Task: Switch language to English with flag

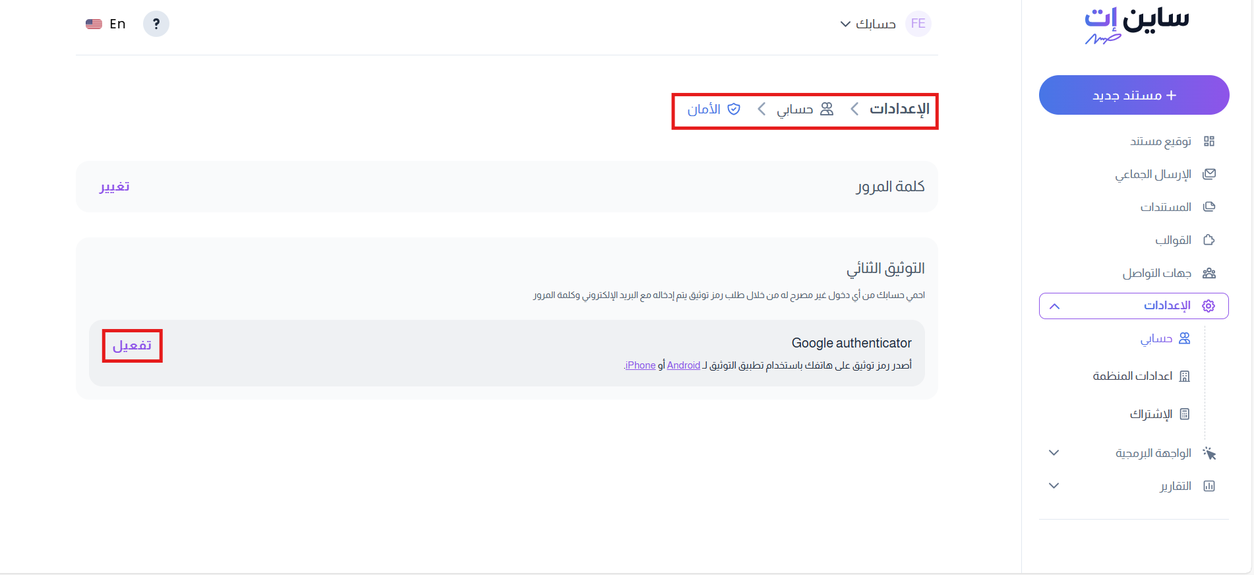Action: point(105,24)
